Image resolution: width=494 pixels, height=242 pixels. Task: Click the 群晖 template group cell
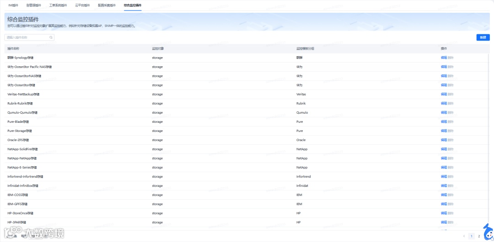(x=299, y=58)
